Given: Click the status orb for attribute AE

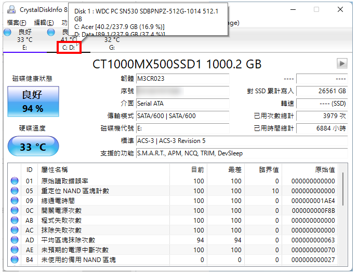Looking at the screenshot, I should pyautogui.click(x=15, y=250).
